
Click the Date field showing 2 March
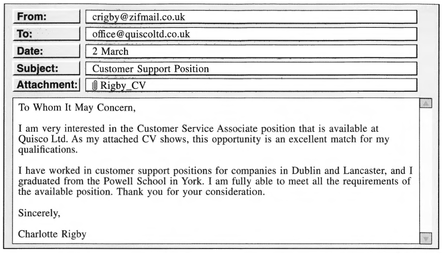click(x=251, y=51)
